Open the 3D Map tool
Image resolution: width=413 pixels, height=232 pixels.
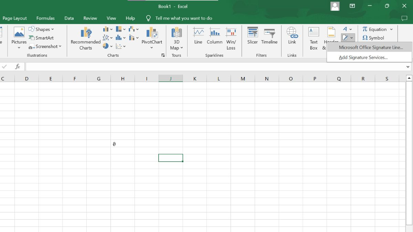pyautogui.click(x=176, y=38)
